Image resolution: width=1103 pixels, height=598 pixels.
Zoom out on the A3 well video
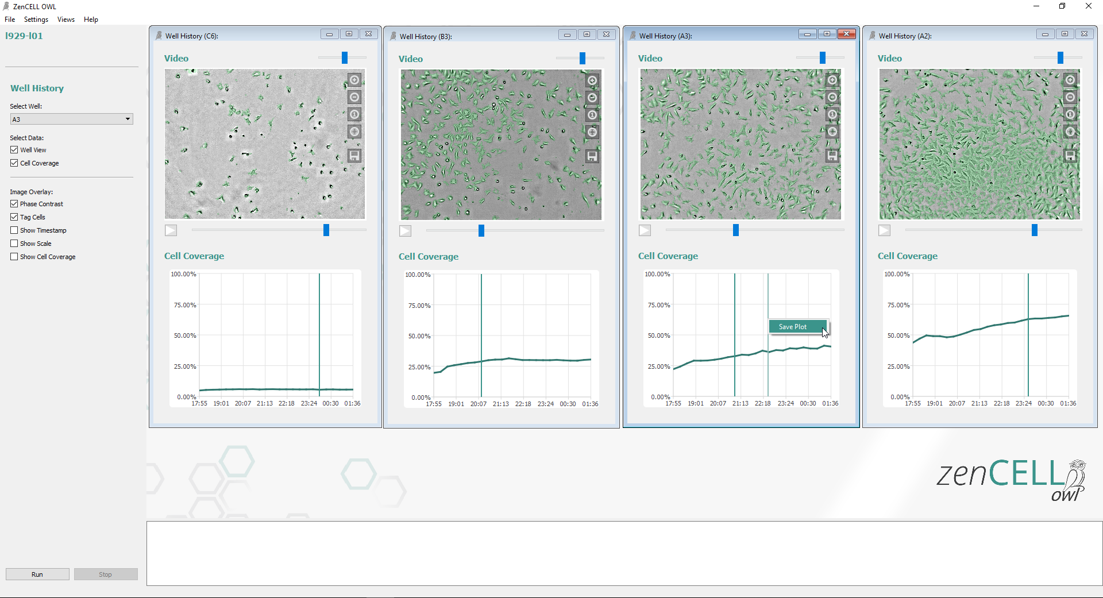point(832,97)
